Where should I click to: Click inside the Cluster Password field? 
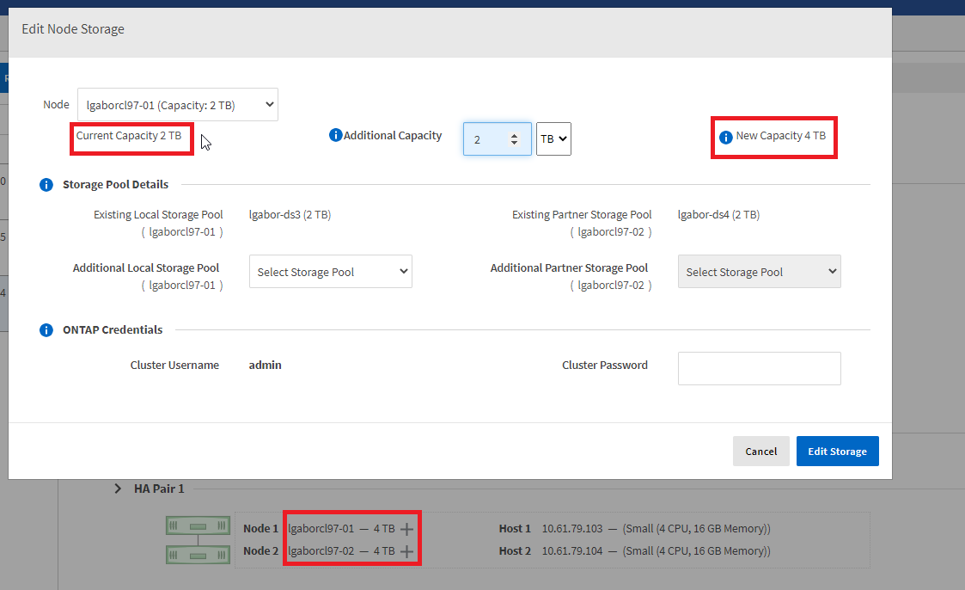pos(759,368)
